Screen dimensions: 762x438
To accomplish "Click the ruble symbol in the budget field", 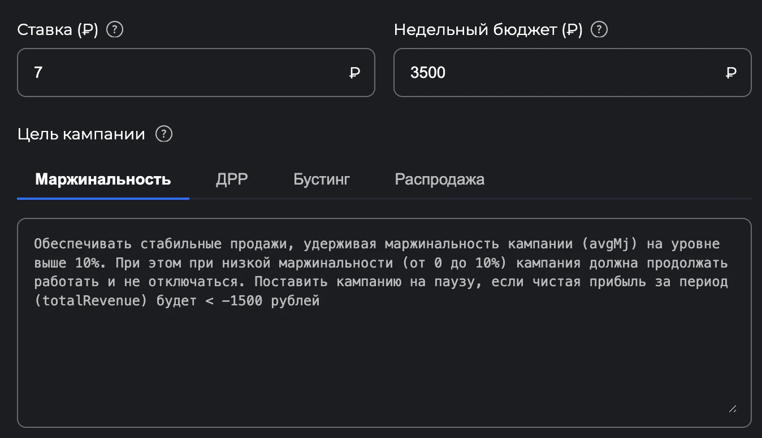I will point(731,72).
